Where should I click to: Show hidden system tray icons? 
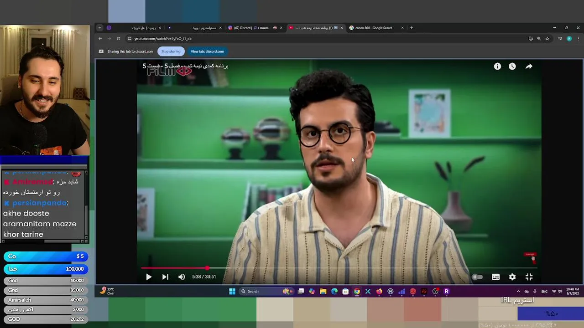(x=518, y=292)
